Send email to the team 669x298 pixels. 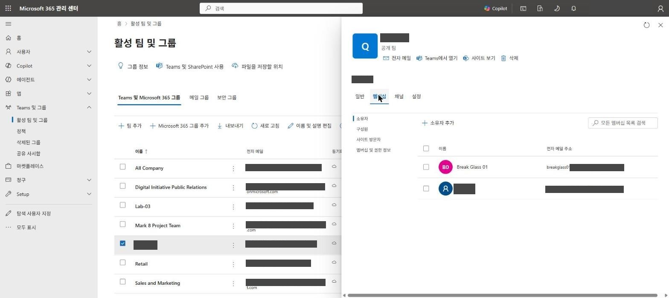pyautogui.click(x=397, y=58)
